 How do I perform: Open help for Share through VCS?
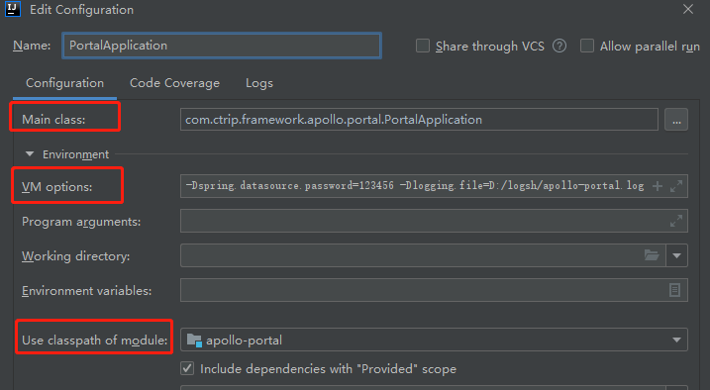559,46
